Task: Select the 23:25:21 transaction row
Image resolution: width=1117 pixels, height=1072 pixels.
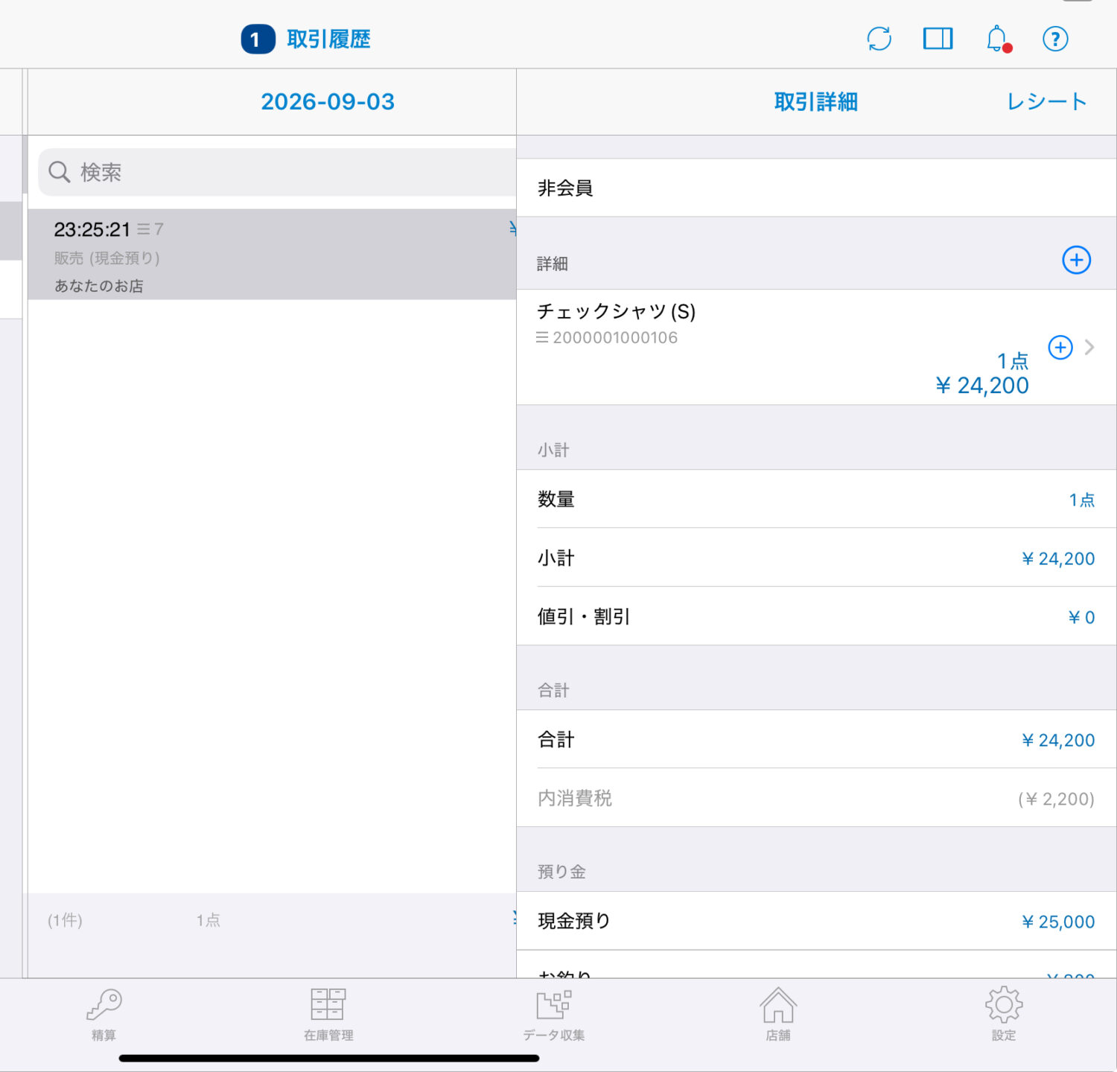Action: tap(272, 255)
